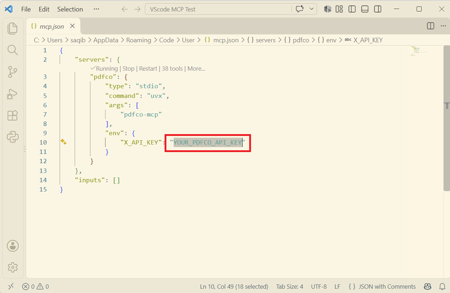Open the Explorer view in activity bar
This screenshot has width=450, height=293.
pos(13,28)
